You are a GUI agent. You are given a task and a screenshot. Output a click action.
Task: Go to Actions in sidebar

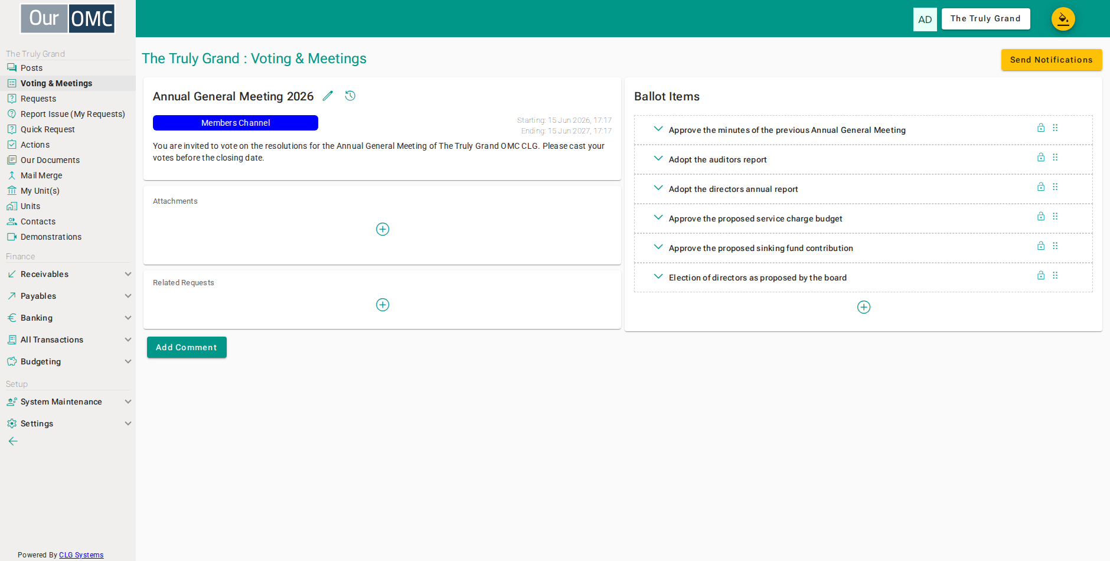tap(68, 145)
